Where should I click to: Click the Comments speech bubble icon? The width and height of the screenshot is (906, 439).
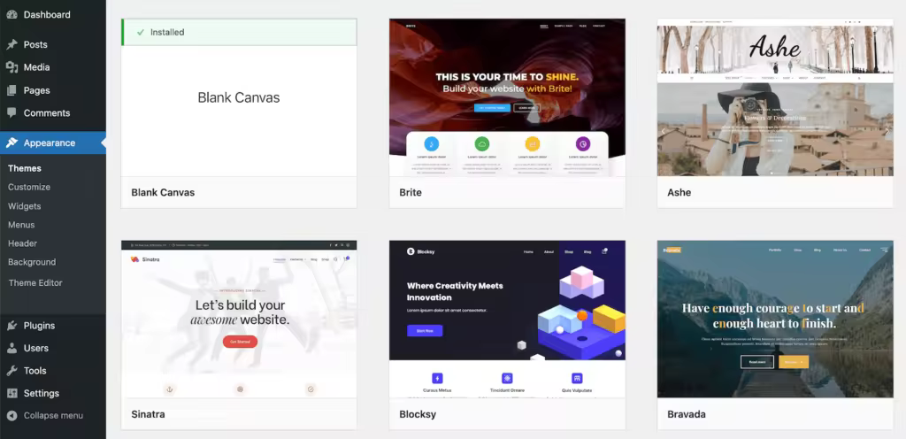[x=12, y=112]
